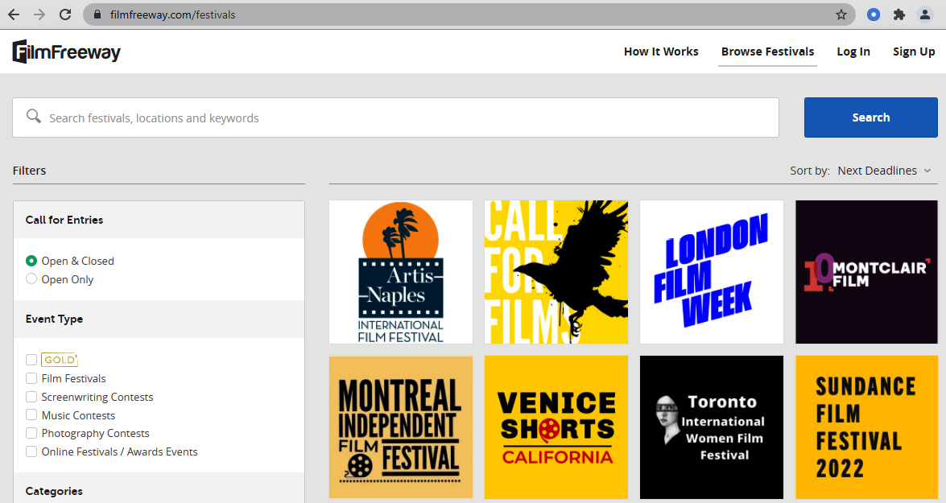Click the search festivals input field

point(396,118)
